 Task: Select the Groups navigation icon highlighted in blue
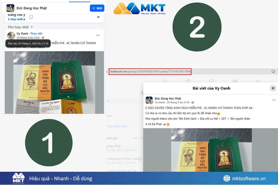[x=234, y=81]
